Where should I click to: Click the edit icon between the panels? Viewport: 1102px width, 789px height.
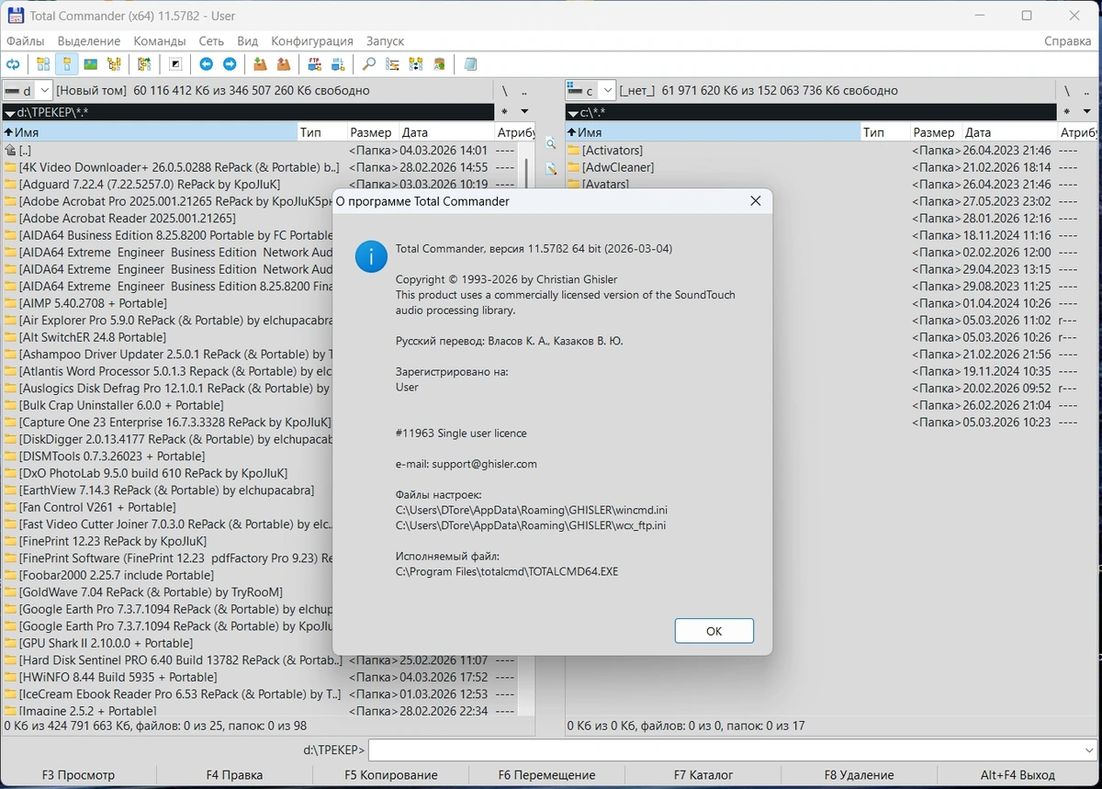550,169
